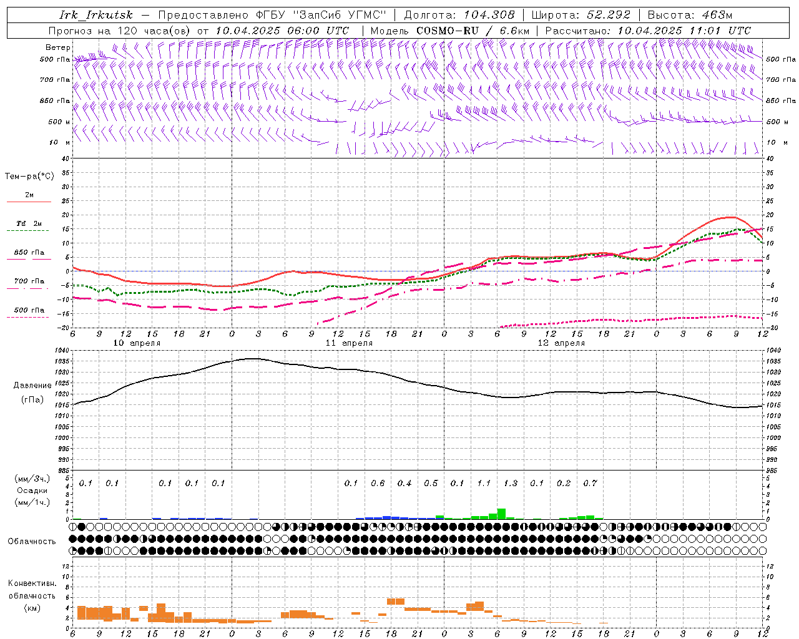The height and width of the screenshot is (639, 799).
Task: Click the Тем-ра(°C) panel label
Action: point(29,177)
